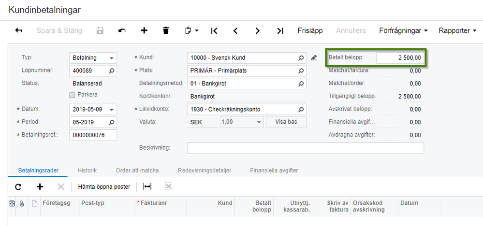
Task: Click the undo icon in toolbar
Action: click(122, 30)
